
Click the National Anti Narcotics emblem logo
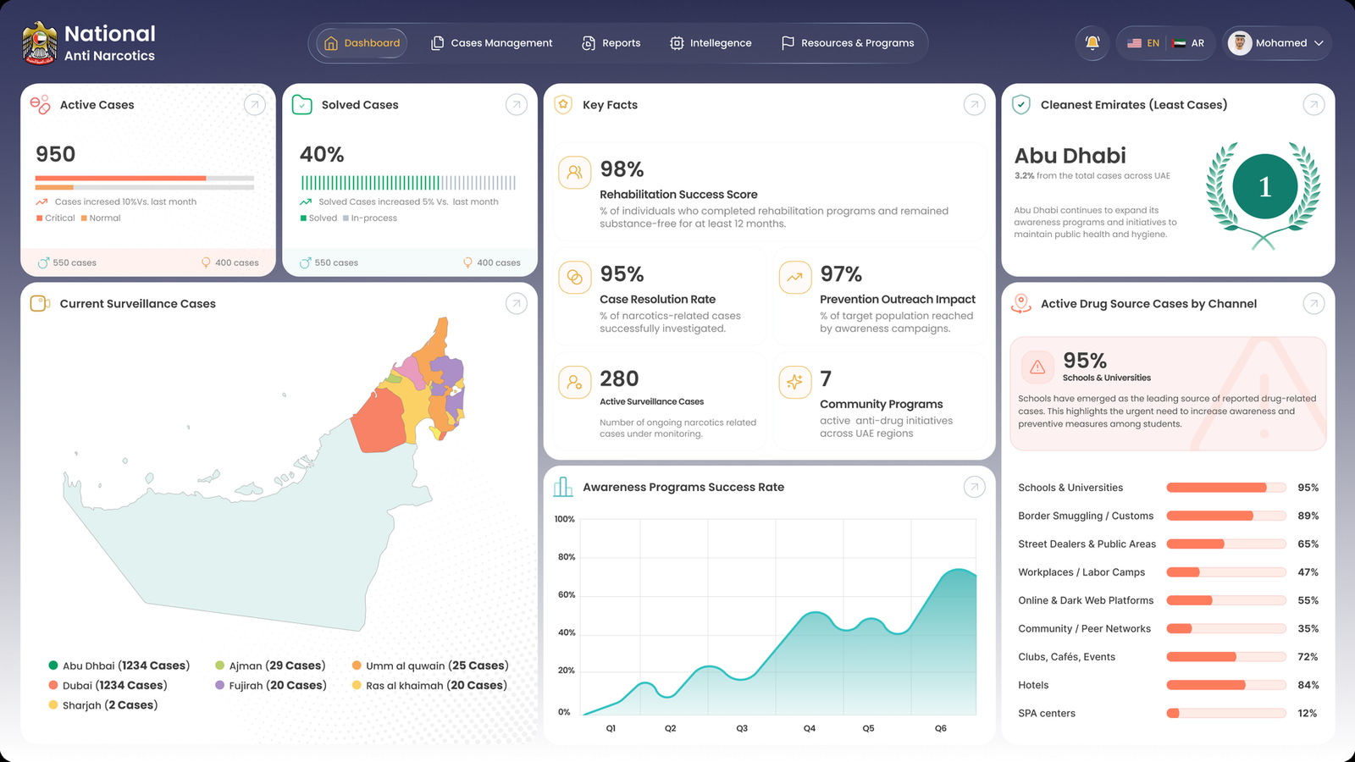point(40,43)
